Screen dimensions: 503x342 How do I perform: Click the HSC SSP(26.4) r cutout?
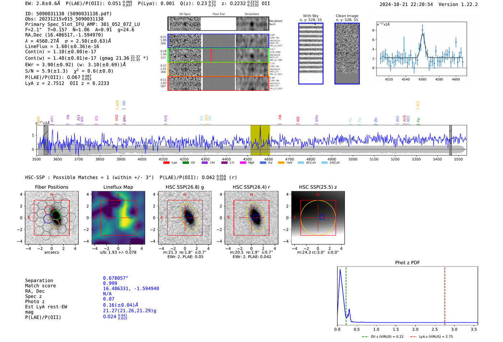251,218
